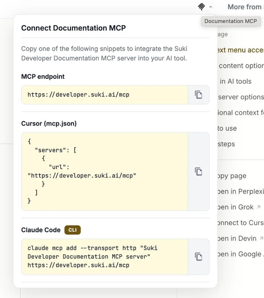264x298 pixels.
Task: Click the external arrow beside Open in Devin
Action: [262, 238]
